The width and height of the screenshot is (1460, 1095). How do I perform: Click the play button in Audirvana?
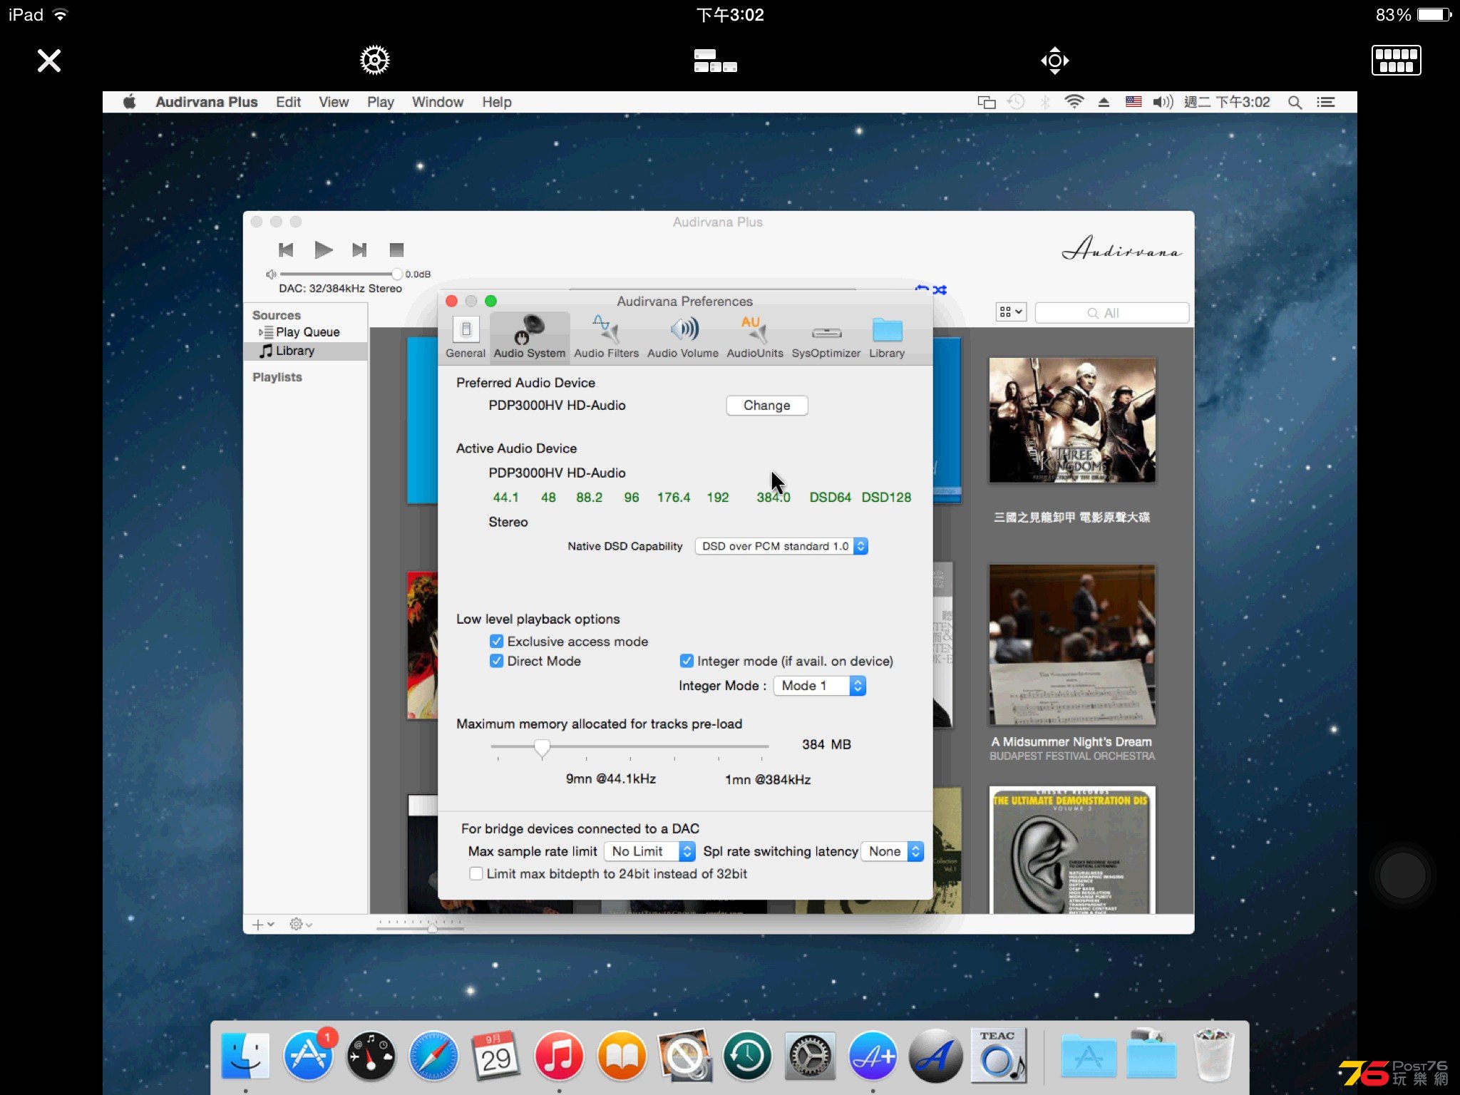(324, 250)
